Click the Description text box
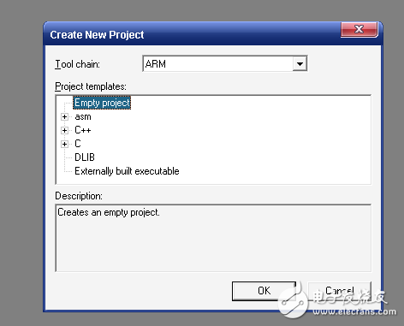The width and height of the screenshot is (404, 326). tap(213, 238)
